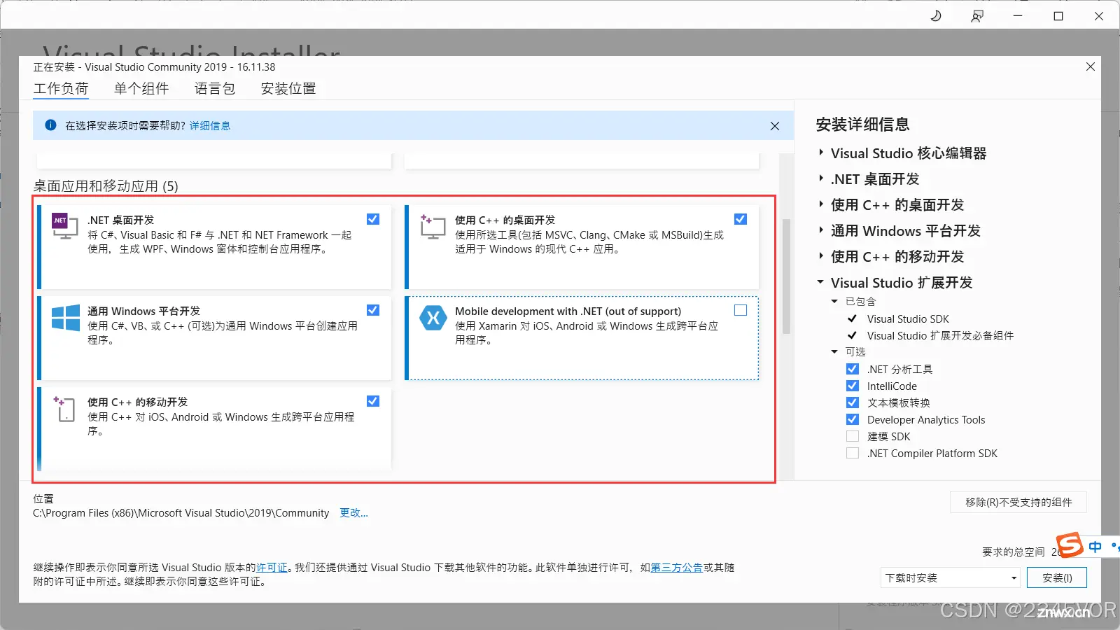This screenshot has height=630, width=1120.
Task: Collapse the 可选 section
Action: pyautogui.click(x=834, y=352)
